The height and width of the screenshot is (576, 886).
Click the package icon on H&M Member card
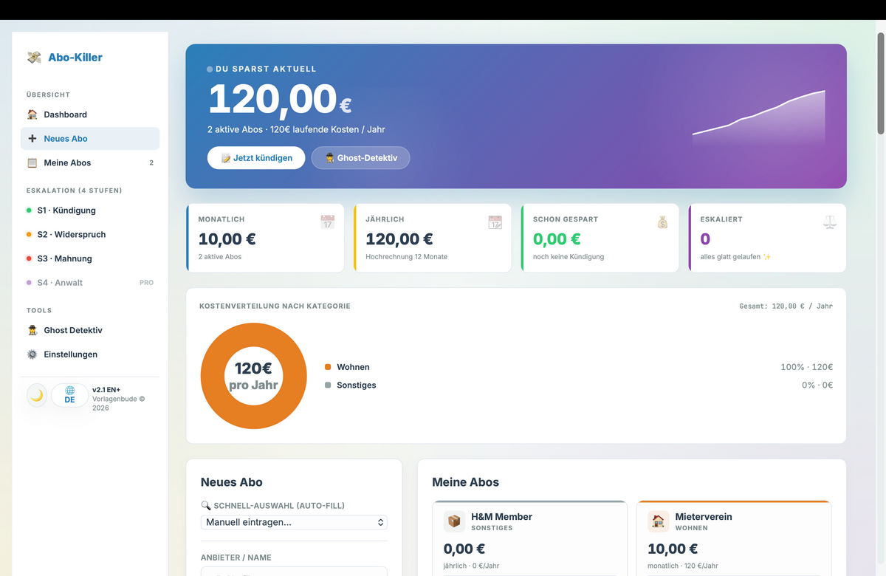pyautogui.click(x=454, y=521)
